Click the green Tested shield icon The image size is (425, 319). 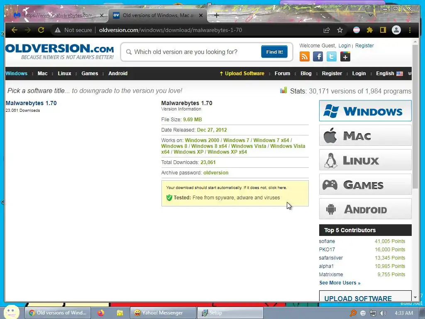click(x=169, y=198)
